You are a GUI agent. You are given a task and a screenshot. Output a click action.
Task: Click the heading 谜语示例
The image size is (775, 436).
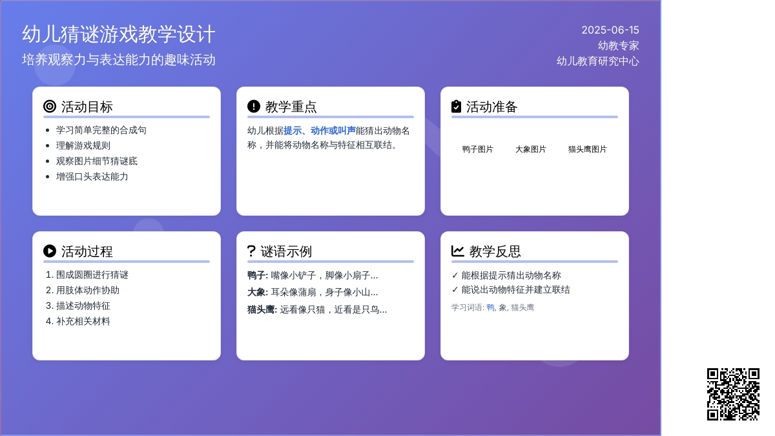(x=287, y=251)
